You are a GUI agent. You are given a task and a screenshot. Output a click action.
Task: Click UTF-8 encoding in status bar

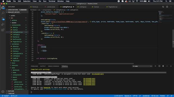point(135,96)
